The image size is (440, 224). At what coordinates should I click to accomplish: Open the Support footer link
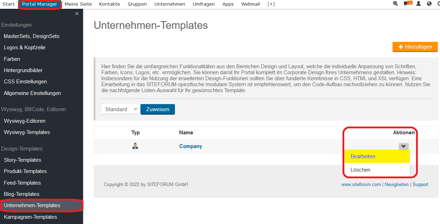(420, 184)
